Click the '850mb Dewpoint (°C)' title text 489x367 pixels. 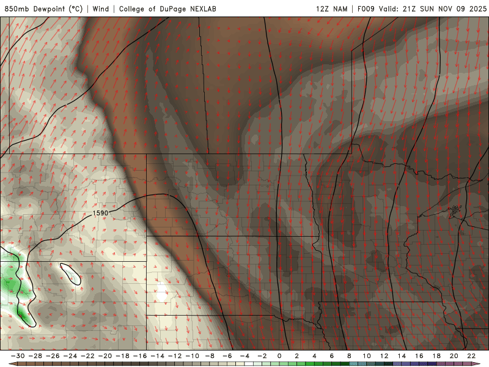(43, 9)
